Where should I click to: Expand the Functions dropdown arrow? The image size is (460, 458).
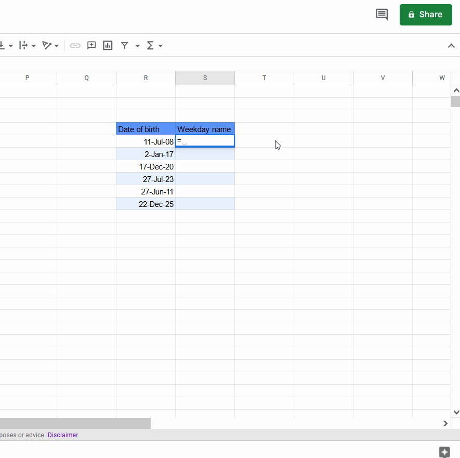(x=161, y=46)
